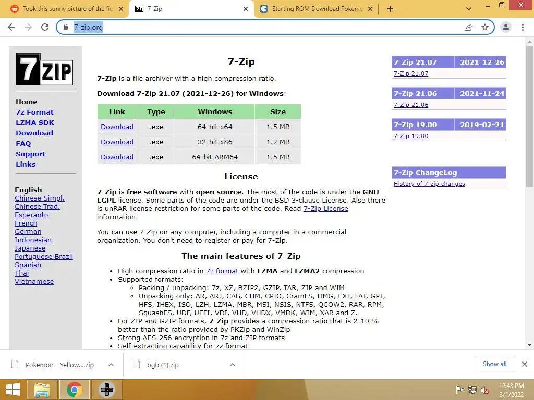
Task: Download the 64-bit ARM64 .exe
Action: (x=117, y=157)
